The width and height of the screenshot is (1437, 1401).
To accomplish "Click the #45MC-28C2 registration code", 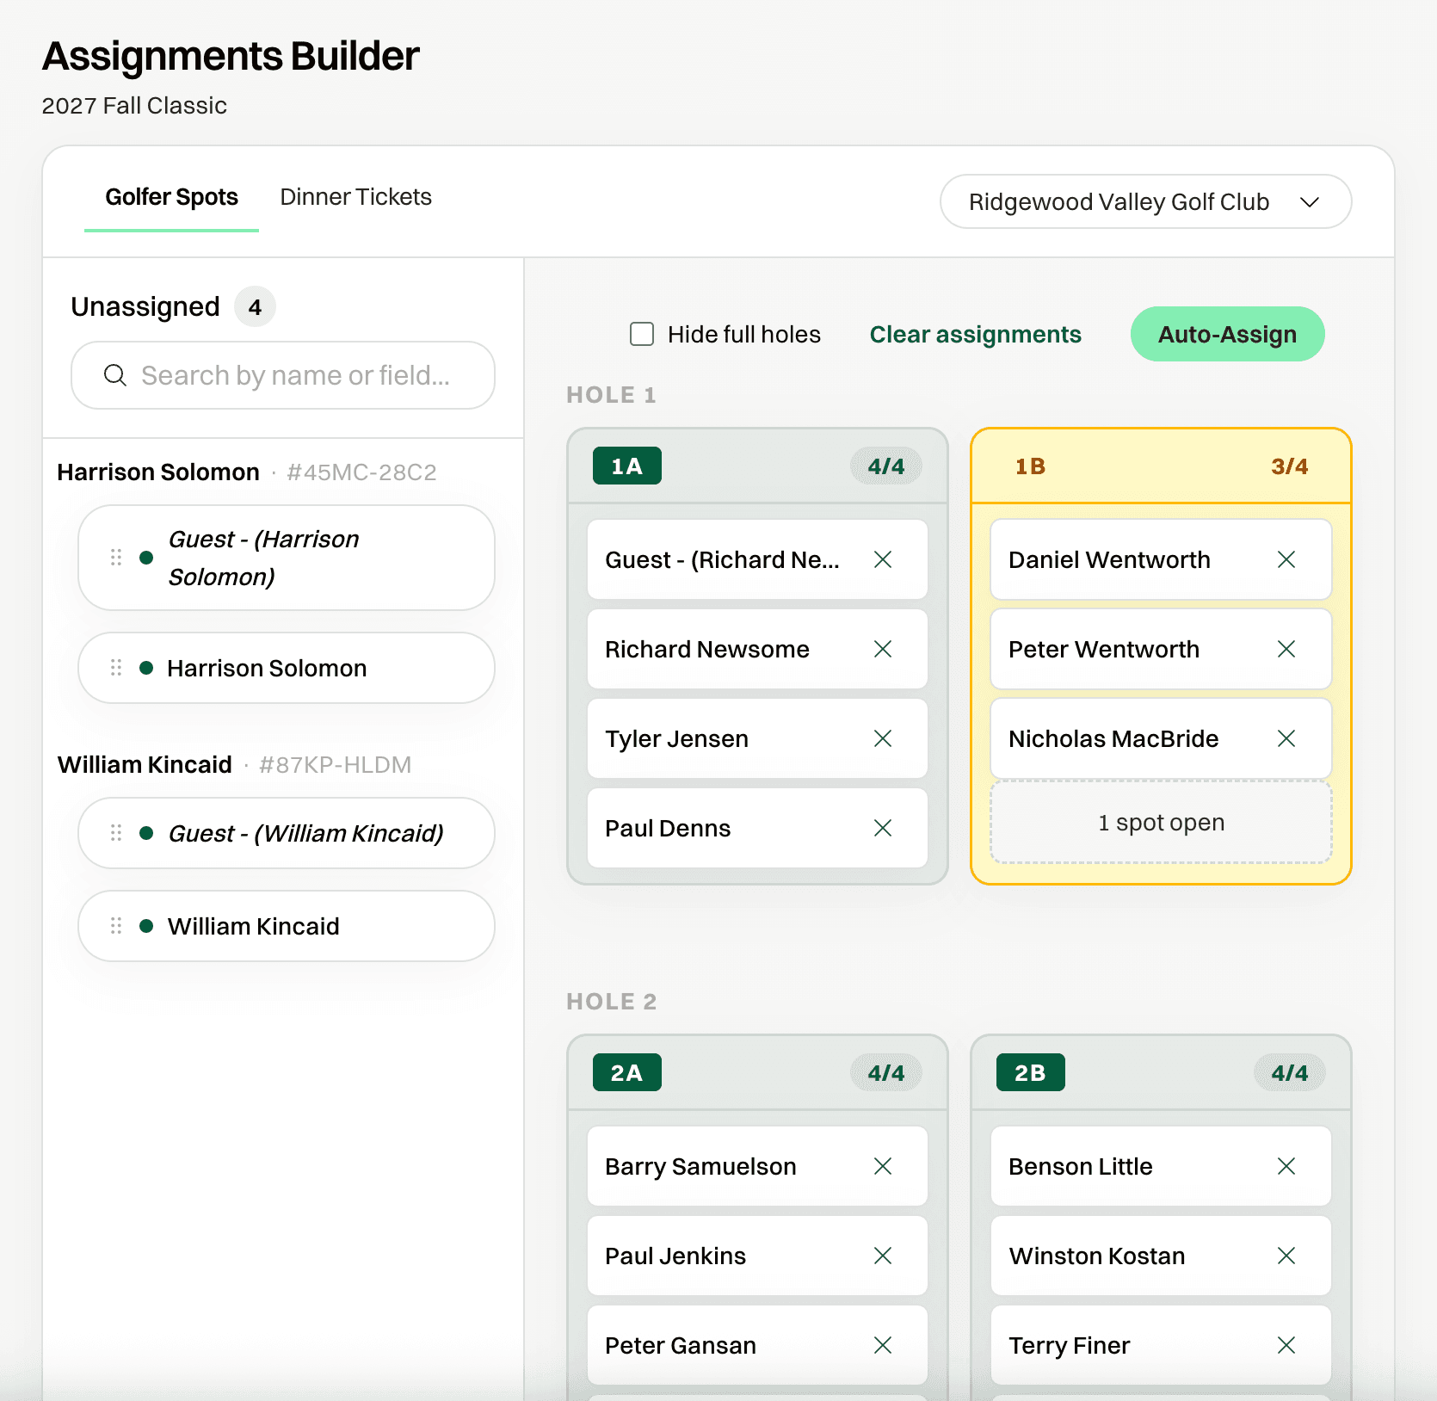I will pyautogui.click(x=361, y=472).
